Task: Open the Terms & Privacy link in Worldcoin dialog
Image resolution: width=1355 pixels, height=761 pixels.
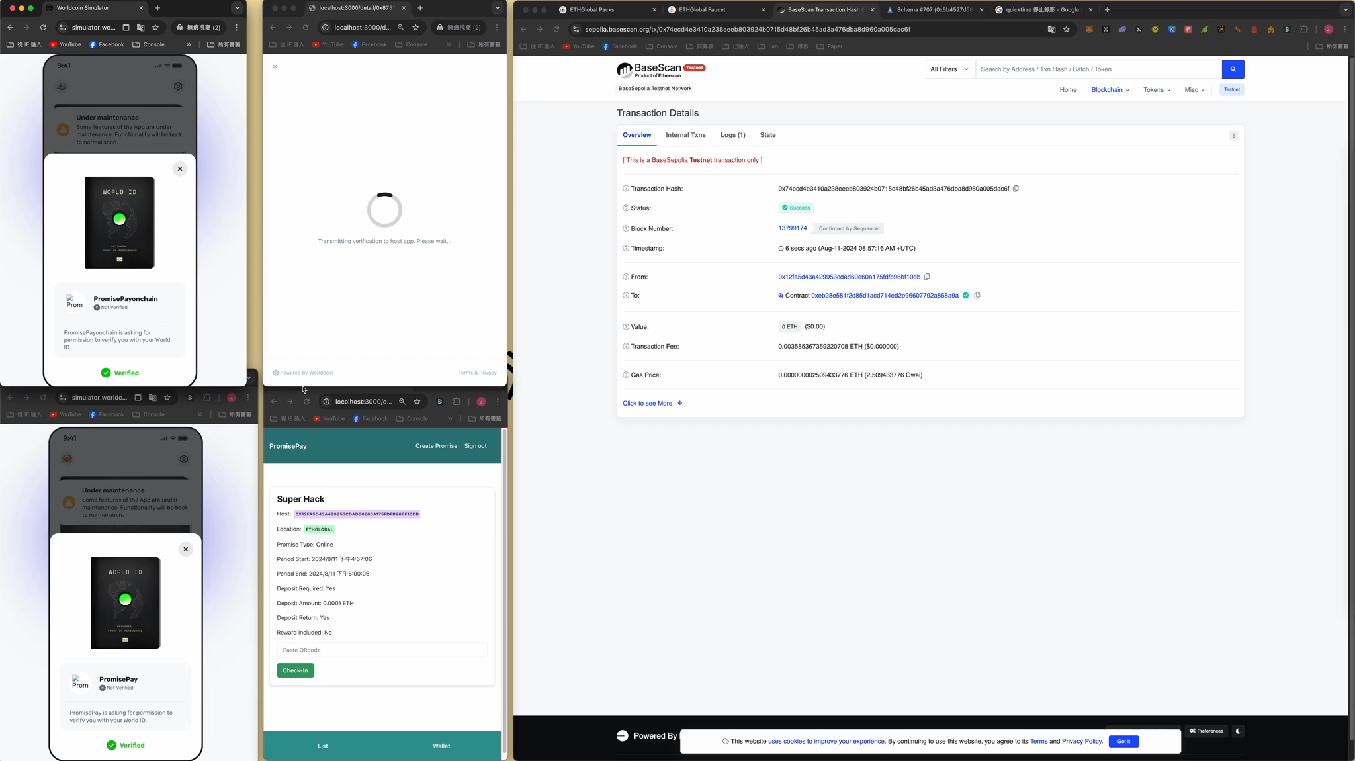Action: coord(477,373)
